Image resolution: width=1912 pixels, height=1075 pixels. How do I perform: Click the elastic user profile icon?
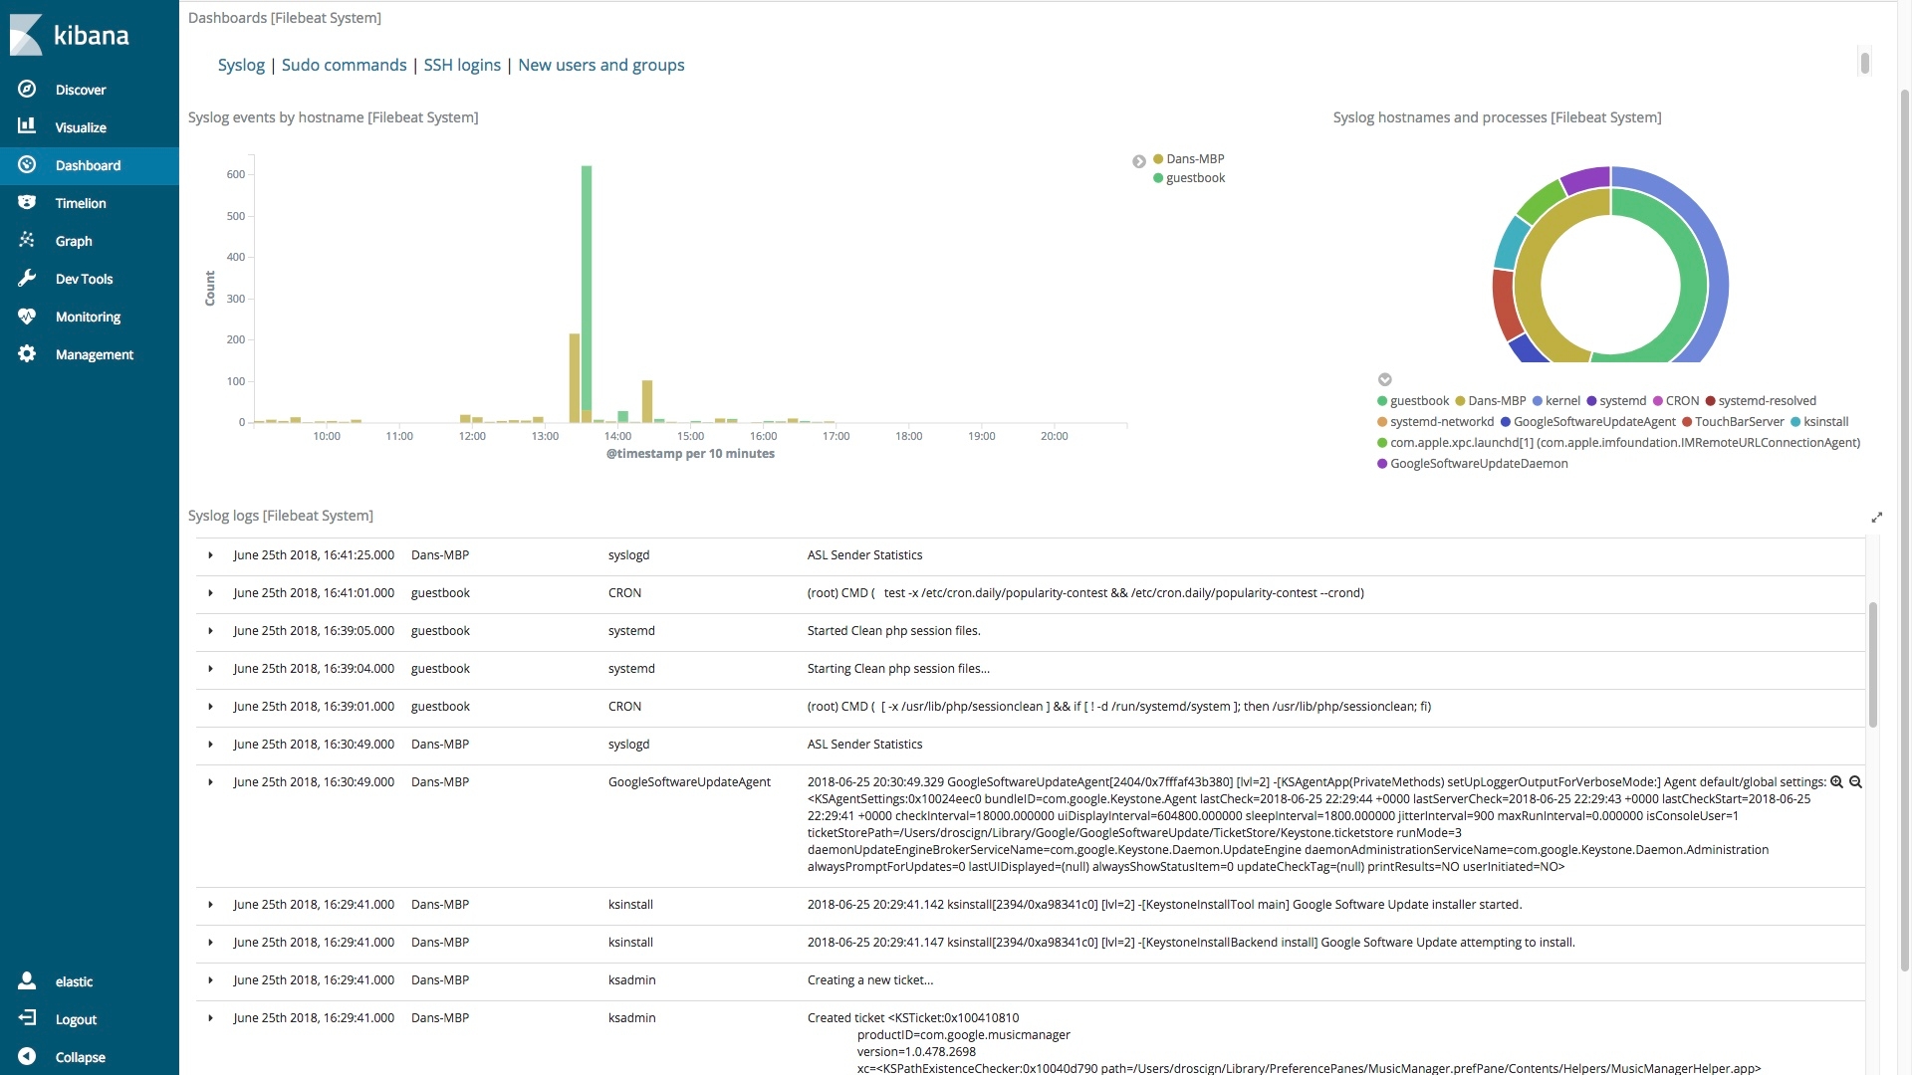click(27, 980)
